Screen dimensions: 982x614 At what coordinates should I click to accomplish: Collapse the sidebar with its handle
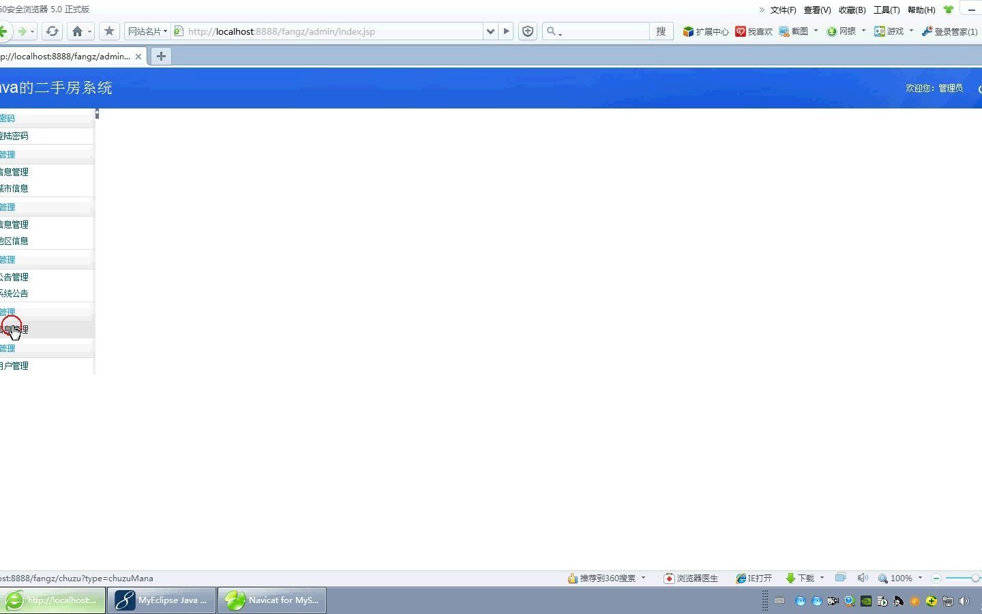coord(97,113)
